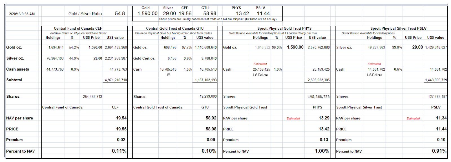Select the date cell 2/20/13 9:35 AM
Viewport: 451px width, 162px height.
click(x=22, y=14)
